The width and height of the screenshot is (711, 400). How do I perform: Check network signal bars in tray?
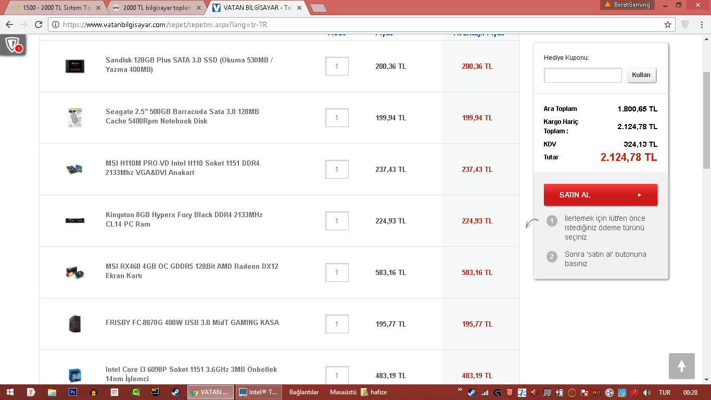point(485,392)
